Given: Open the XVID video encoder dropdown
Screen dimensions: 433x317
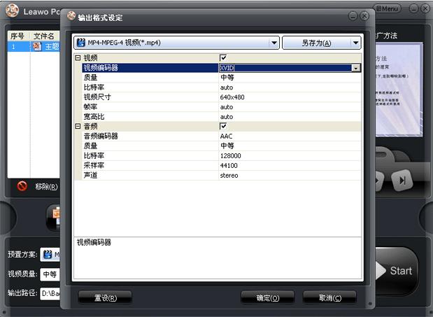Looking at the screenshot, I should pos(356,68).
